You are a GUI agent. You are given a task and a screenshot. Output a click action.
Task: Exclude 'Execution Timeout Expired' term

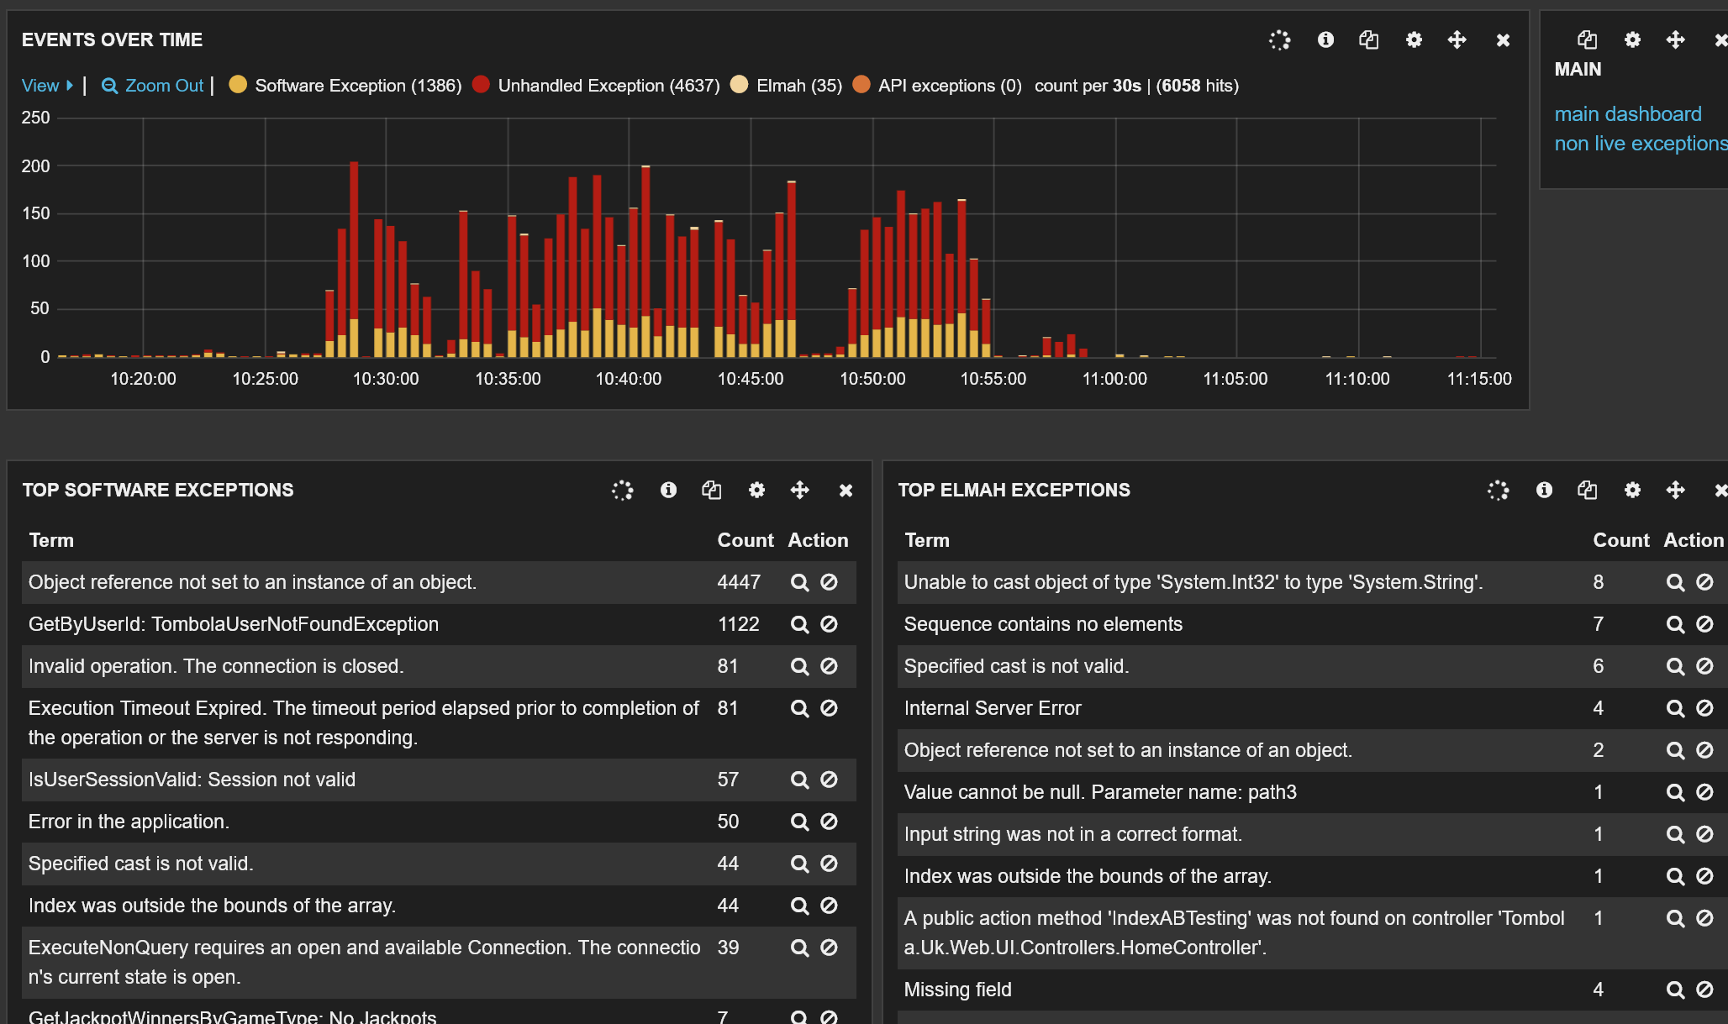(x=829, y=708)
